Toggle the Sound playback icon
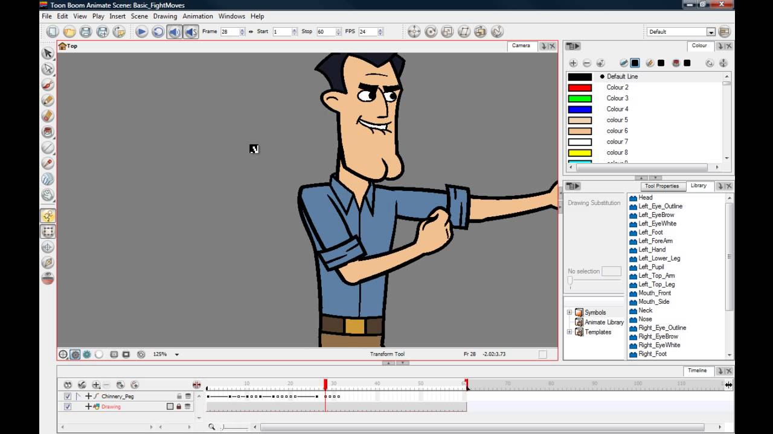 click(175, 32)
